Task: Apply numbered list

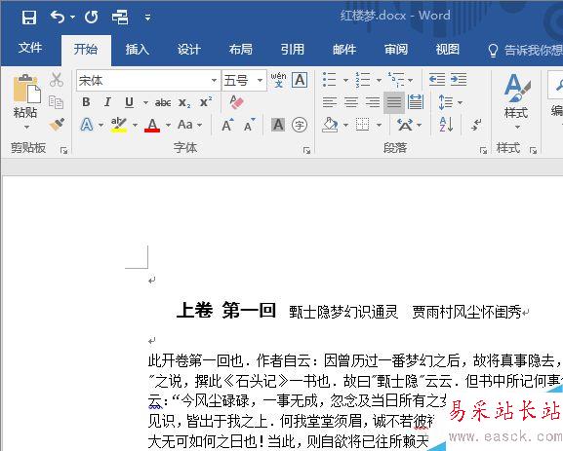Action: coord(363,80)
